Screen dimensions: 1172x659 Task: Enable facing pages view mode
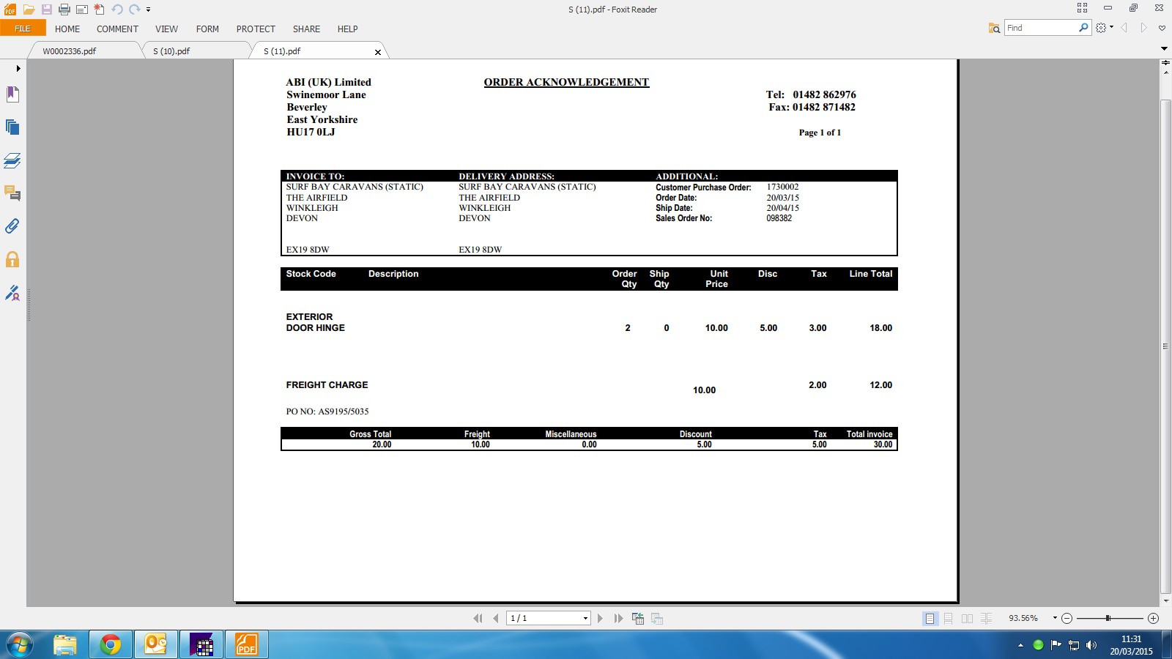(968, 619)
